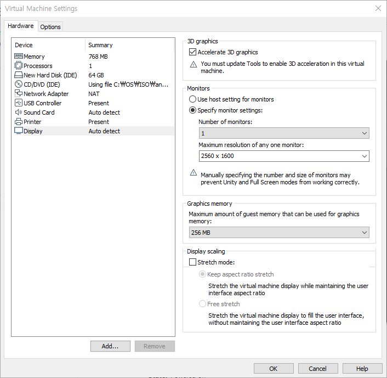Screen dimensions: 387x378
Task: Click the Add... button
Action: tap(110, 346)
